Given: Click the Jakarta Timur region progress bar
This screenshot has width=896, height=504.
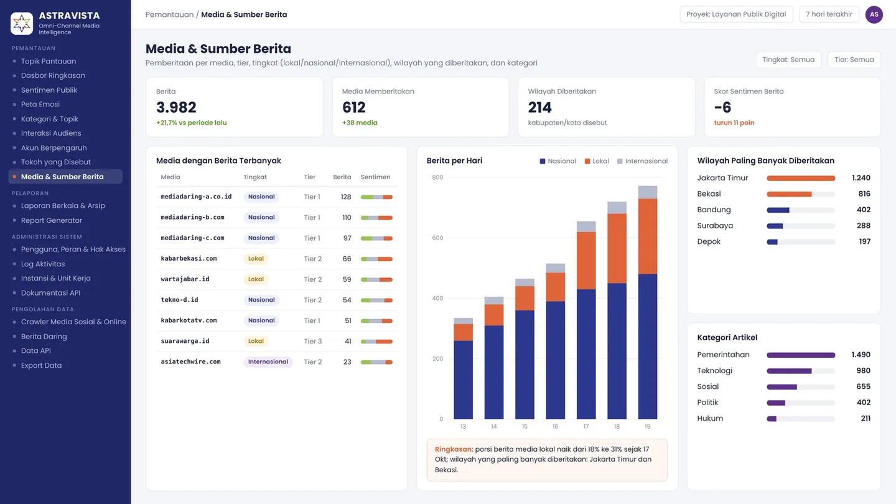Looking at the screenshot, I should coord(801,178).
